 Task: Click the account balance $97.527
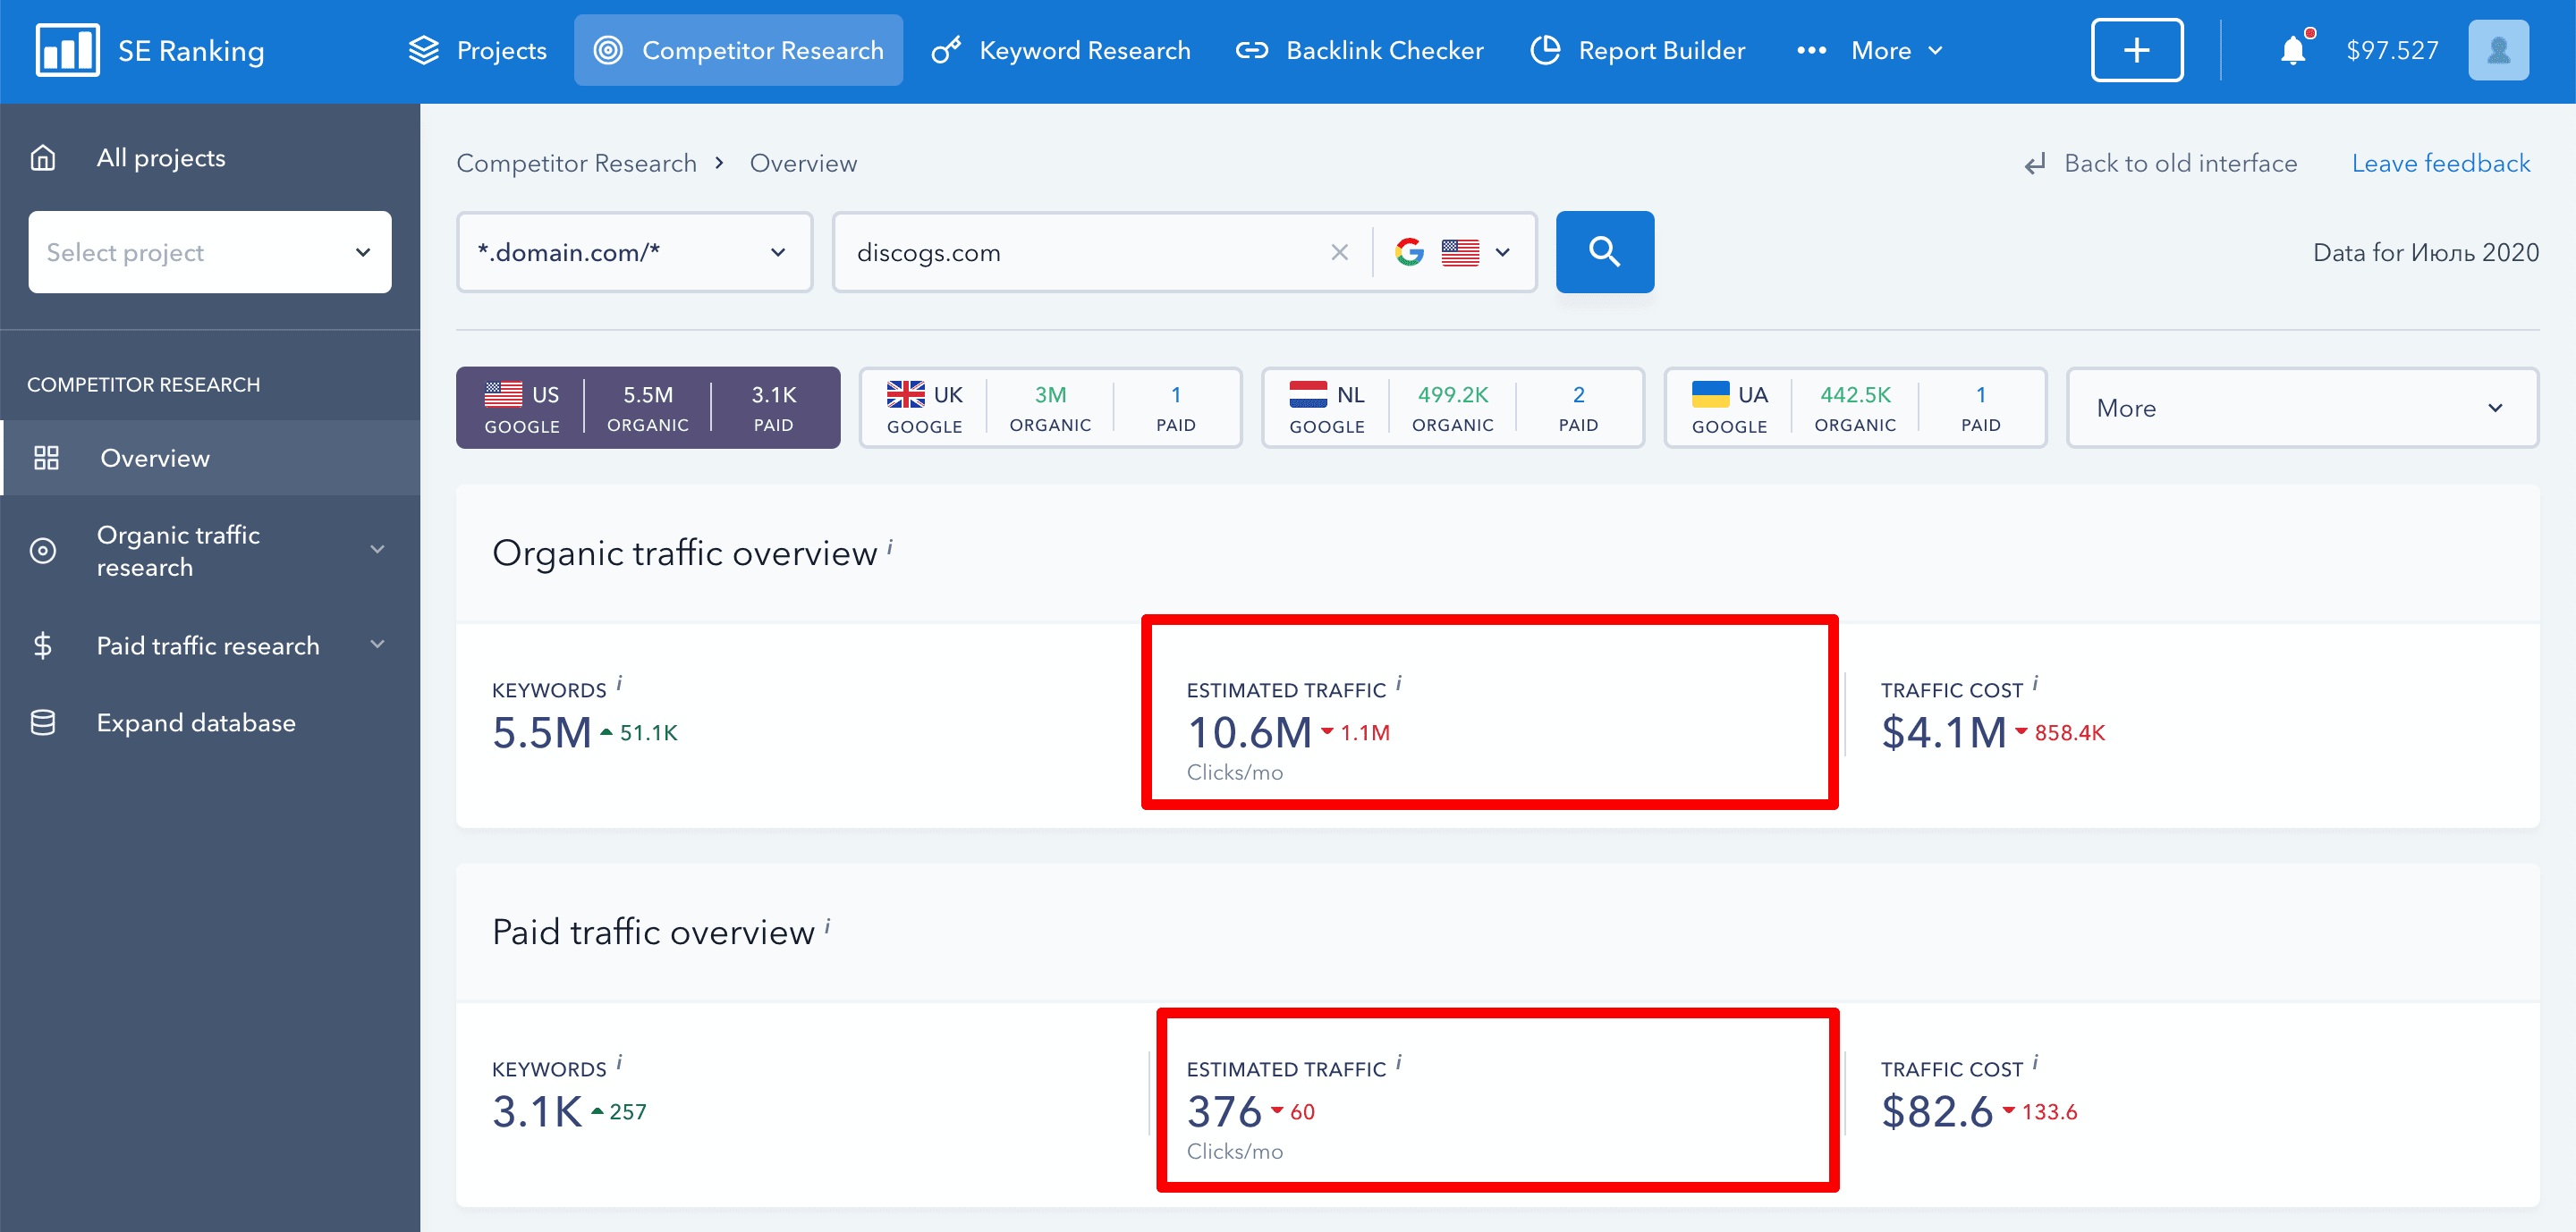(x=2392, y=50)
